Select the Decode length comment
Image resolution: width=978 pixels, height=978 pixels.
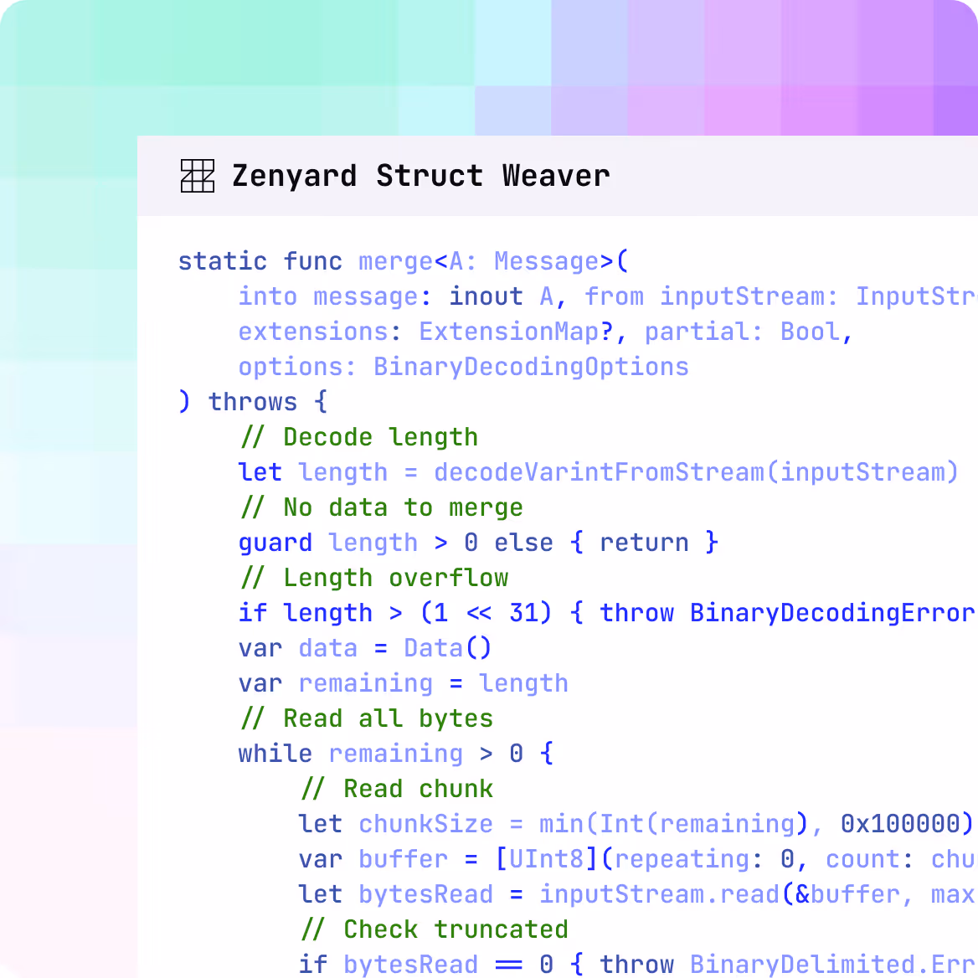tap(358, 437)
